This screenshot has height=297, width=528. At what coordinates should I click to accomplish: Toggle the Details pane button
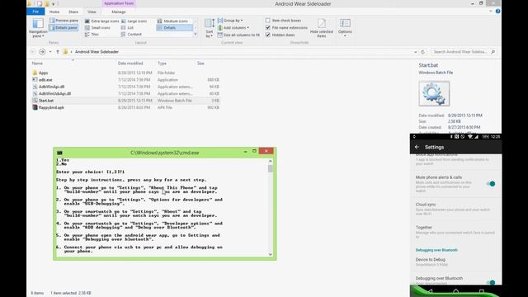tap(64, 27)
